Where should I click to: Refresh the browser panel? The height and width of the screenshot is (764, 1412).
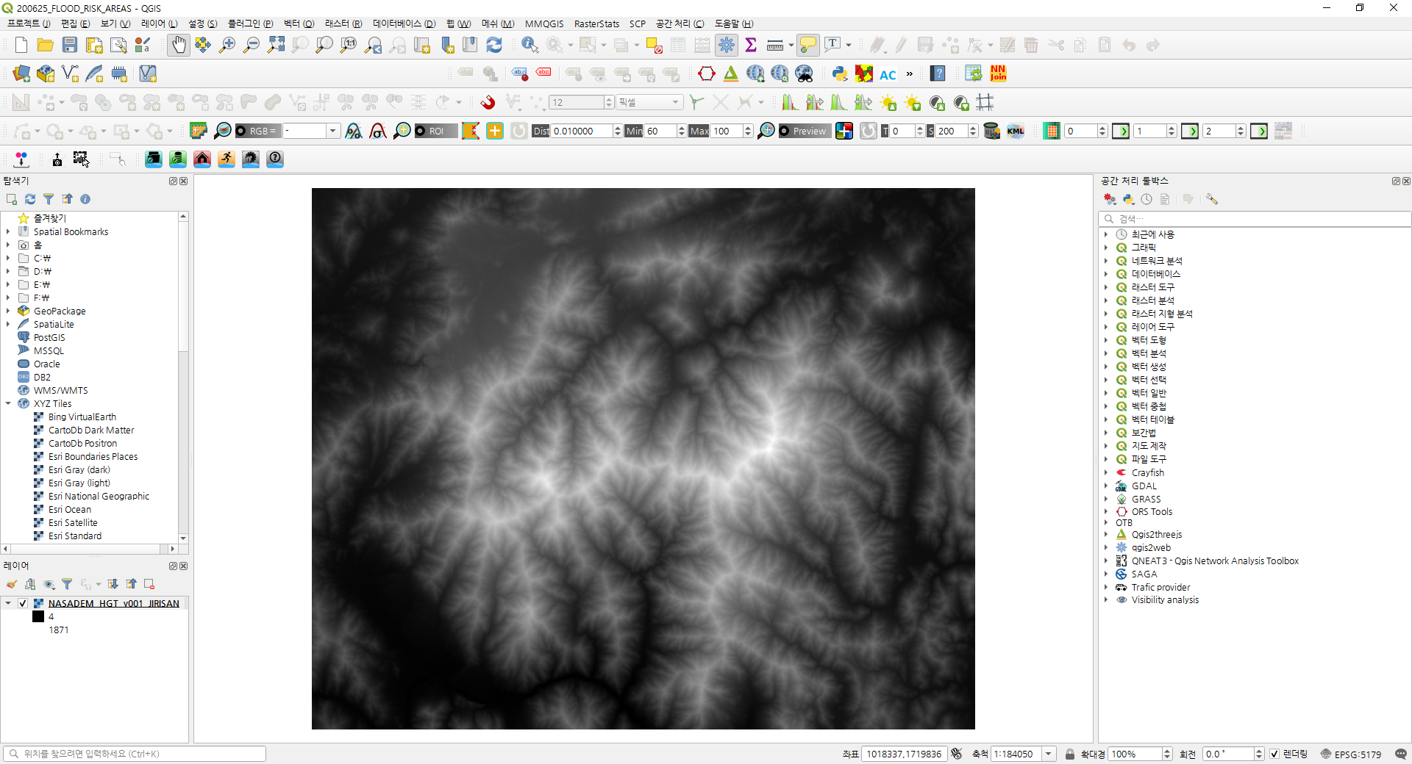tap(30, 199)
